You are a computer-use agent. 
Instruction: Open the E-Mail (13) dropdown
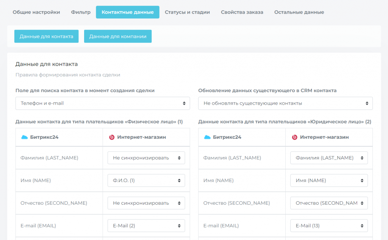pos(329,226)
